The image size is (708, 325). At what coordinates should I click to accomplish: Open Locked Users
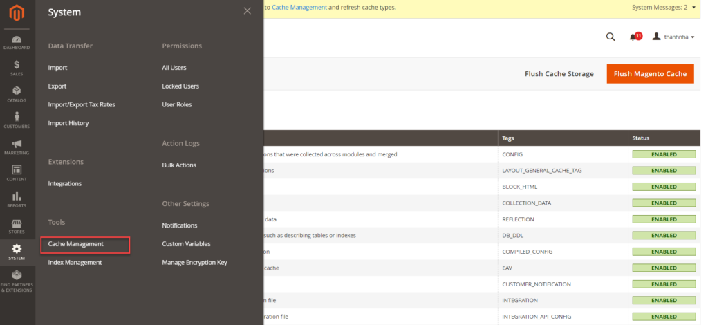pos(180,86)
